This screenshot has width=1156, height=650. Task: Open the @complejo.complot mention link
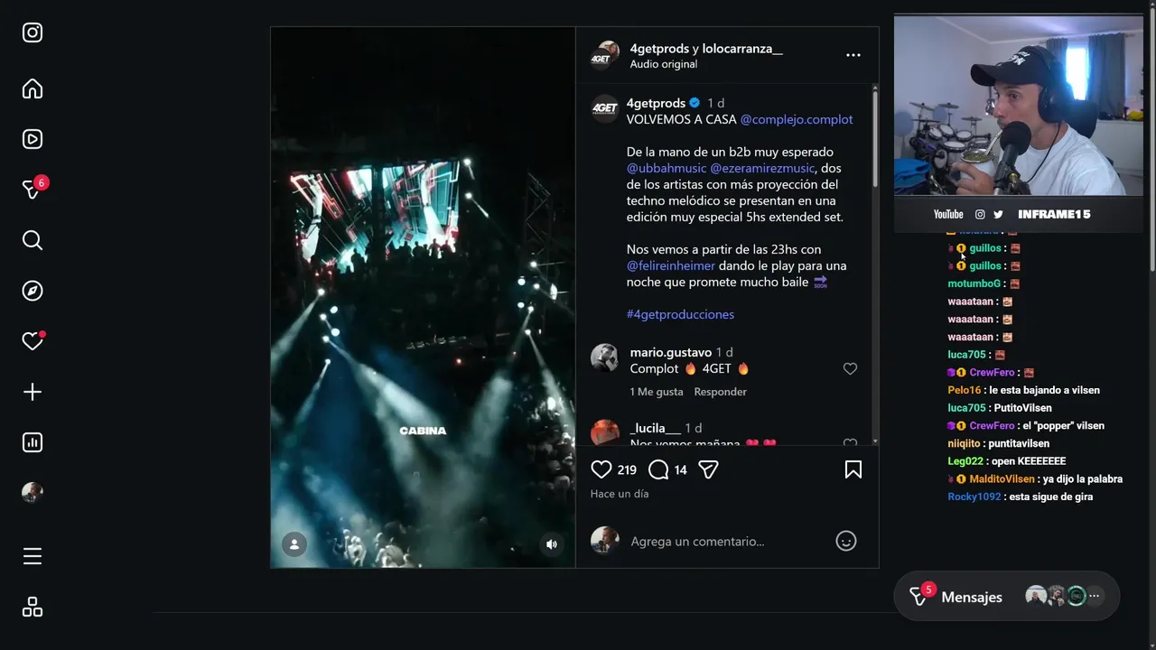pyautogui.click(x=797, y=119)
